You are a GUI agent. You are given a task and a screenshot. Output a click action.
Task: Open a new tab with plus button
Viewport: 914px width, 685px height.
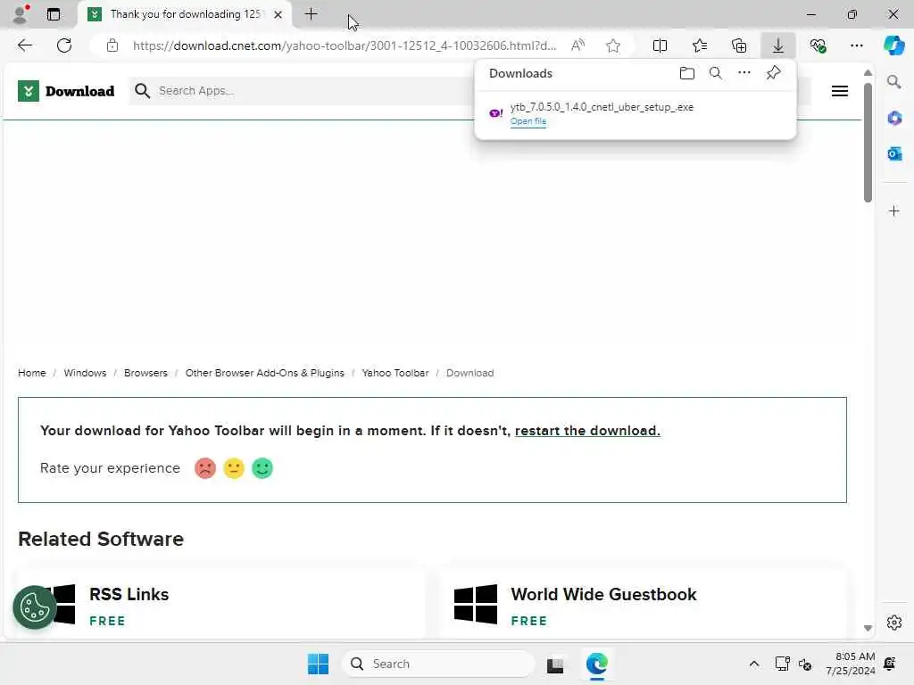pos(312,14)
